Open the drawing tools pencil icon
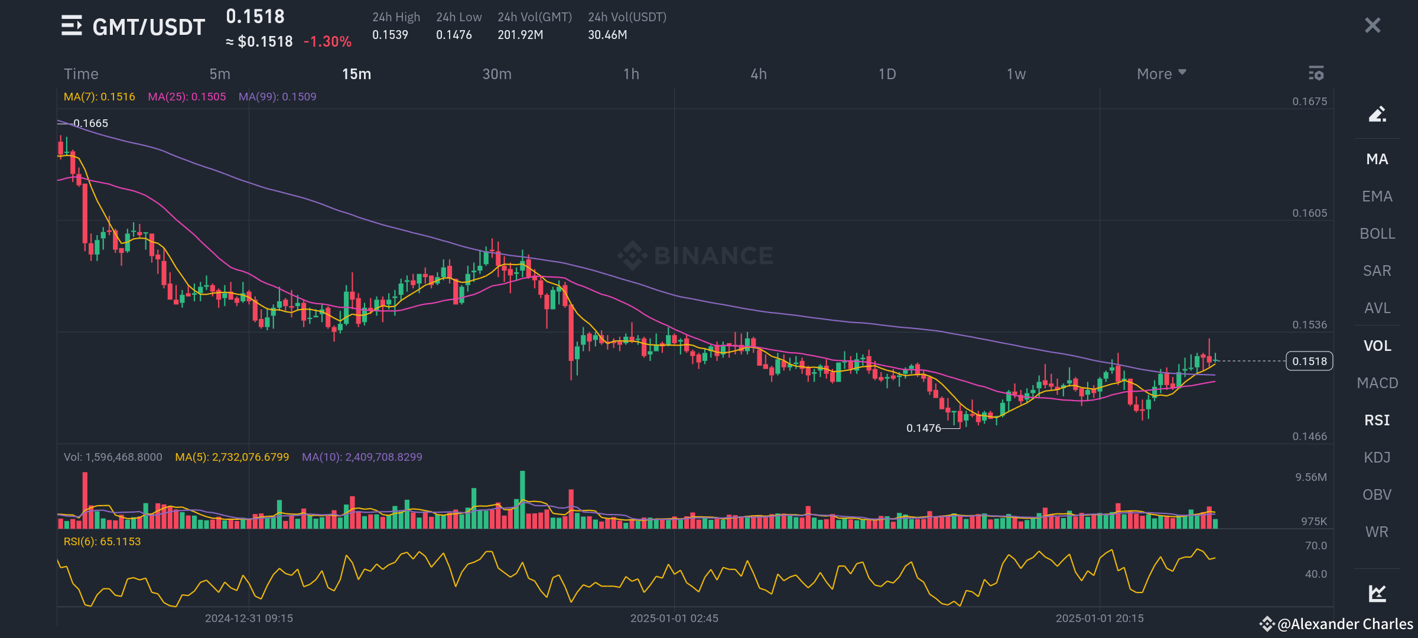Viewport: 1418px width, 638px height. point(1377,113)
